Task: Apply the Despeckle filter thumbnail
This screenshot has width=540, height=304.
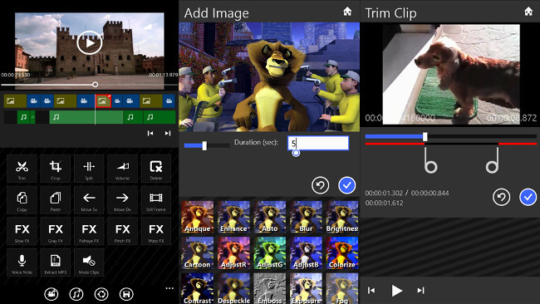Action: pyautogui.click(x=233, y=288)
